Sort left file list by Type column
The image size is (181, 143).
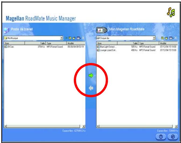click(56, 43)
